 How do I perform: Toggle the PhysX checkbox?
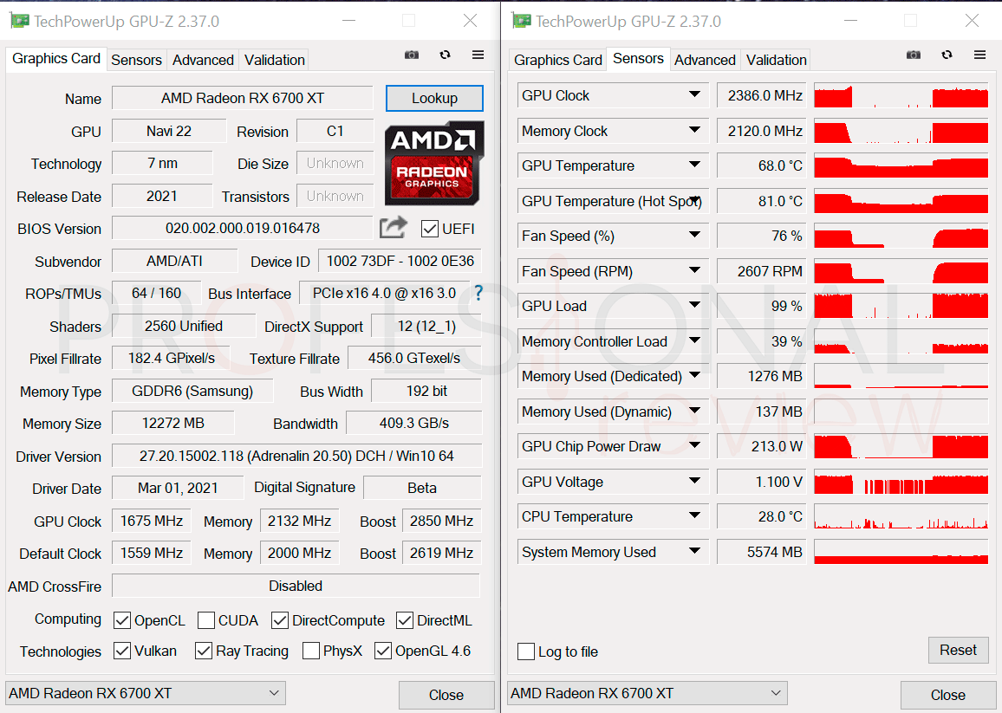point(311,651)
